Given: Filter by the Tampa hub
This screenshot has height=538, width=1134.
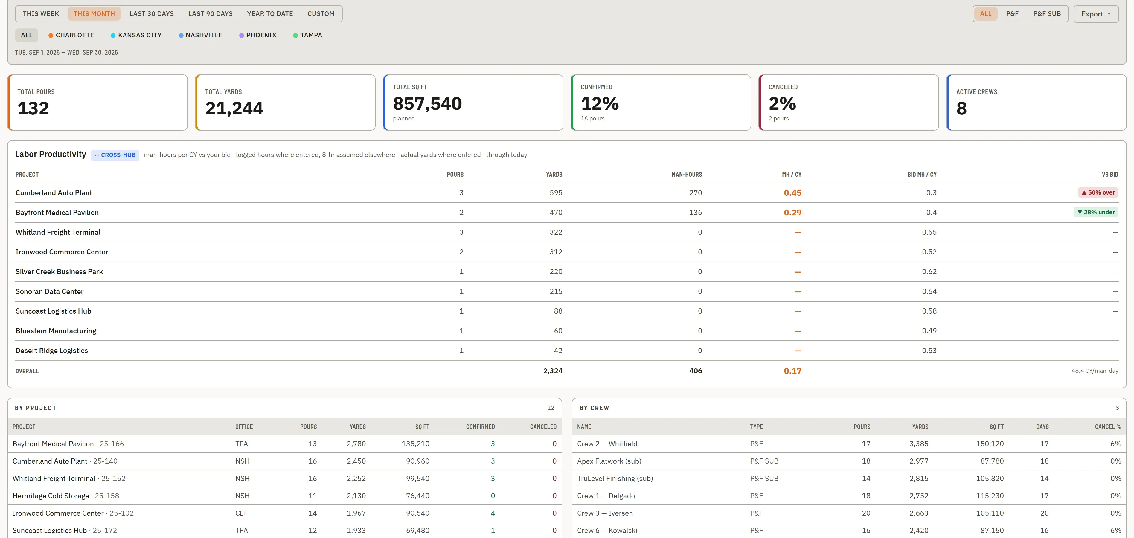Looking at the screenshot, I should point(308,35).
